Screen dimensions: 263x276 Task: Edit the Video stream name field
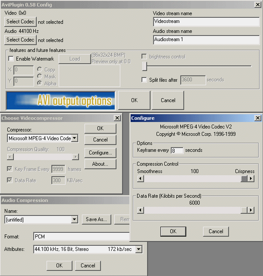pos(207,22)
